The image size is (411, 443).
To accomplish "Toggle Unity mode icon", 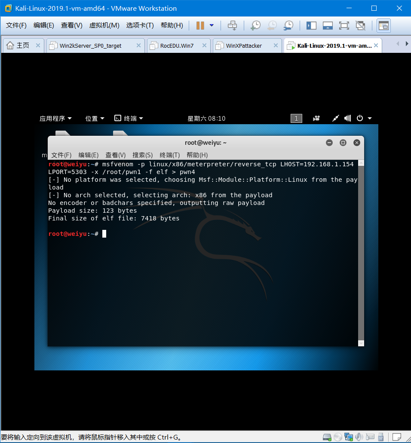I will [360, 26].
